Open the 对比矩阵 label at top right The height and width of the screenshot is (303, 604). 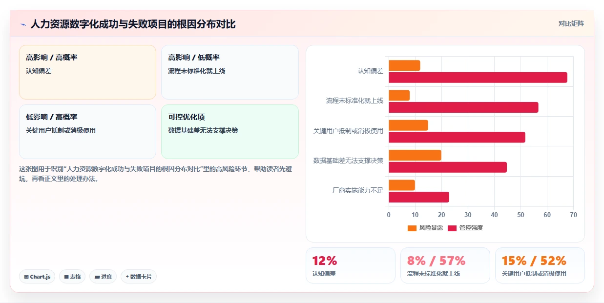pyautogui.click(x=571, y=23)
